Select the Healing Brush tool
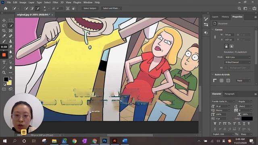 tap(10, 36)
